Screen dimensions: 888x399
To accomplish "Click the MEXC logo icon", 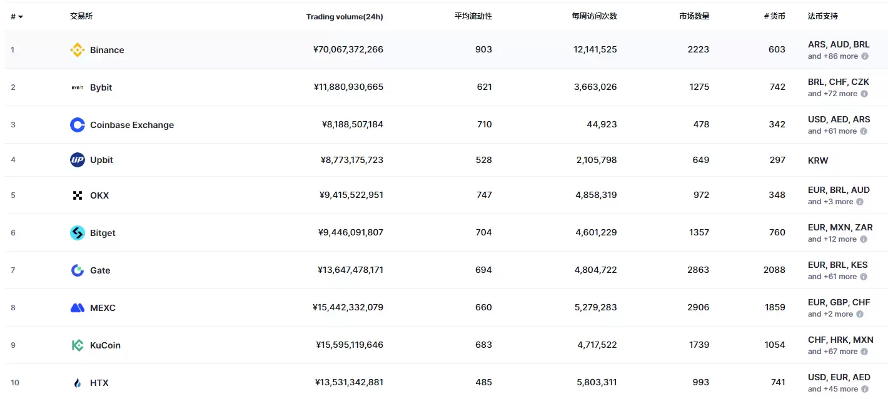I will tap(77, 308).
